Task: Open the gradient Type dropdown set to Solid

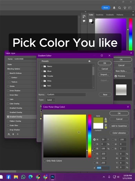Action: coord(51,100)
